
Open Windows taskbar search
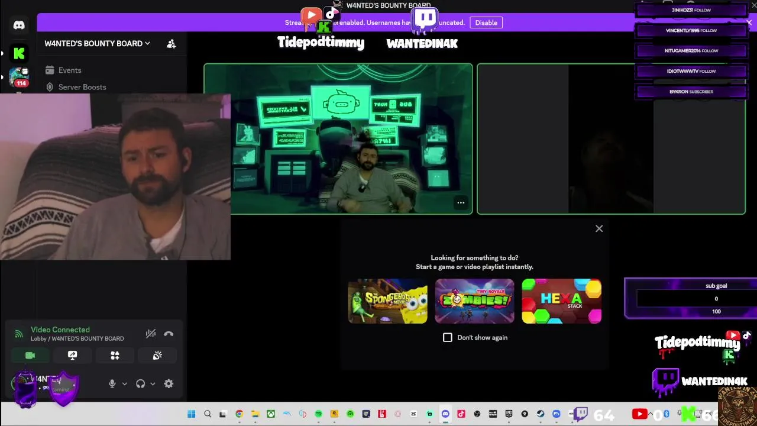pyautogui.click(x=208, y=414)
